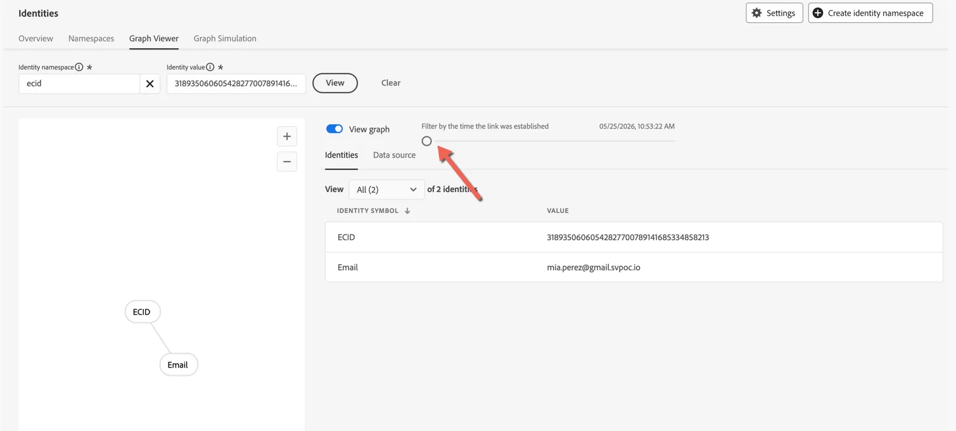Turn off the View graph toggle
The width and height of the screenshot is (956, 431).
[335, 129]
